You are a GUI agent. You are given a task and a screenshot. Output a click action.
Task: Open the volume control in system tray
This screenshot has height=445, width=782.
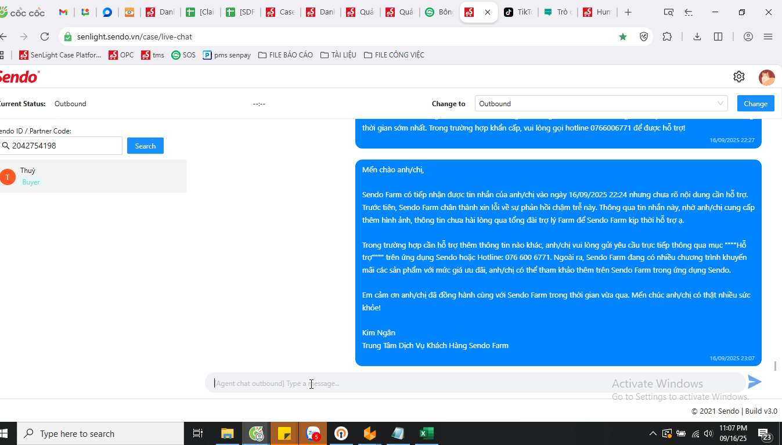708,433
